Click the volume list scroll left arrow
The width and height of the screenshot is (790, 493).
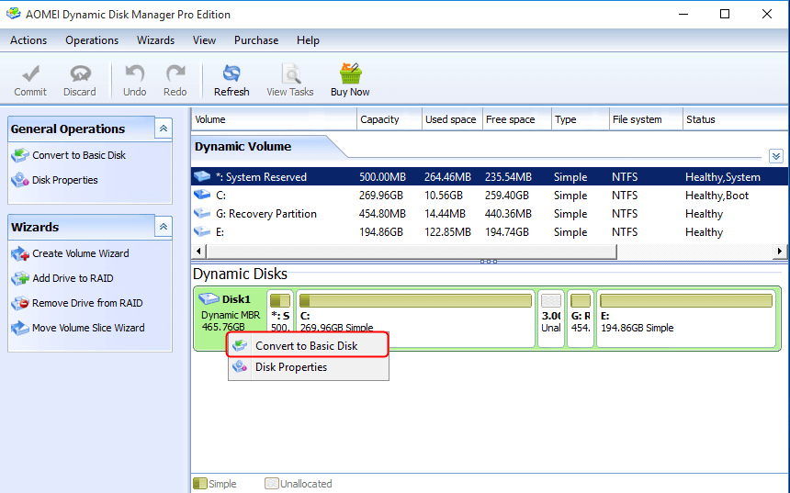pos(198,251)
